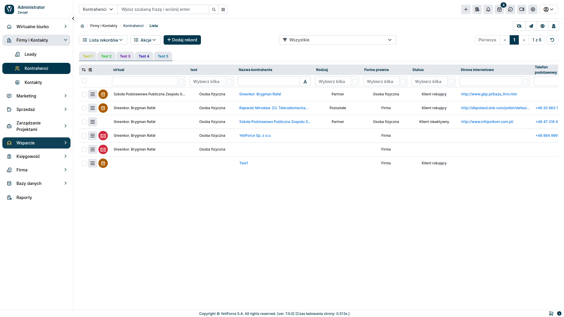The height and width of the screenshot is (317, 564).
Task: Collapse the left sidebar arrow
Action: 73,18
